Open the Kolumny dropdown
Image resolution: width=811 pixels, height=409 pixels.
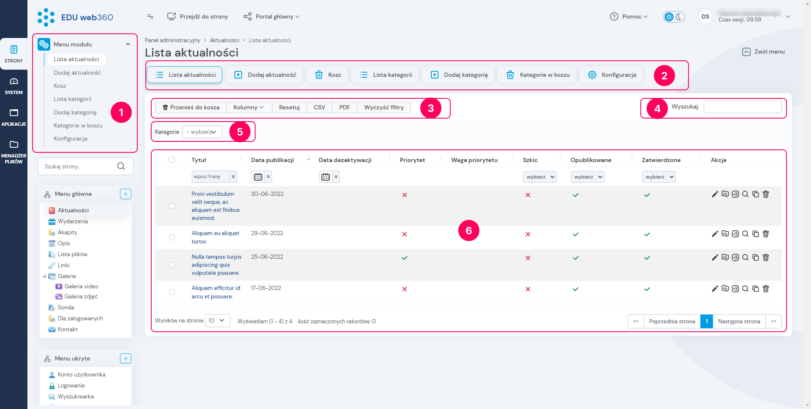pyautogui.click(x=249, y=107)
